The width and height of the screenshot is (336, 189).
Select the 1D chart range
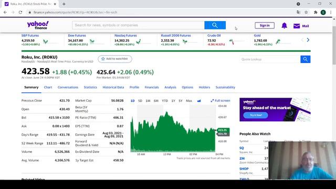(133, 101)
